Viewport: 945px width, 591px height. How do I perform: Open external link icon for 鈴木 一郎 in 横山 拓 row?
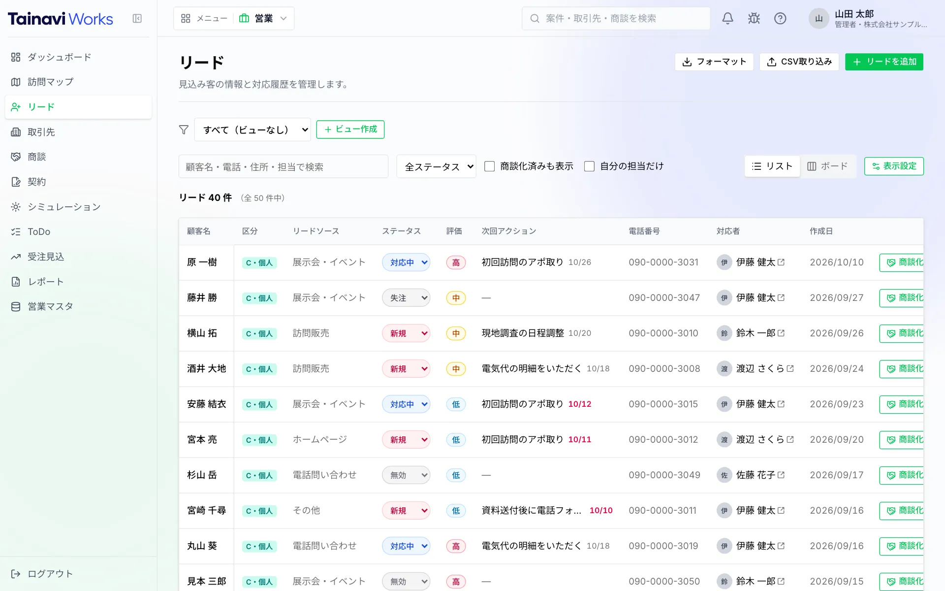point(781,333)
